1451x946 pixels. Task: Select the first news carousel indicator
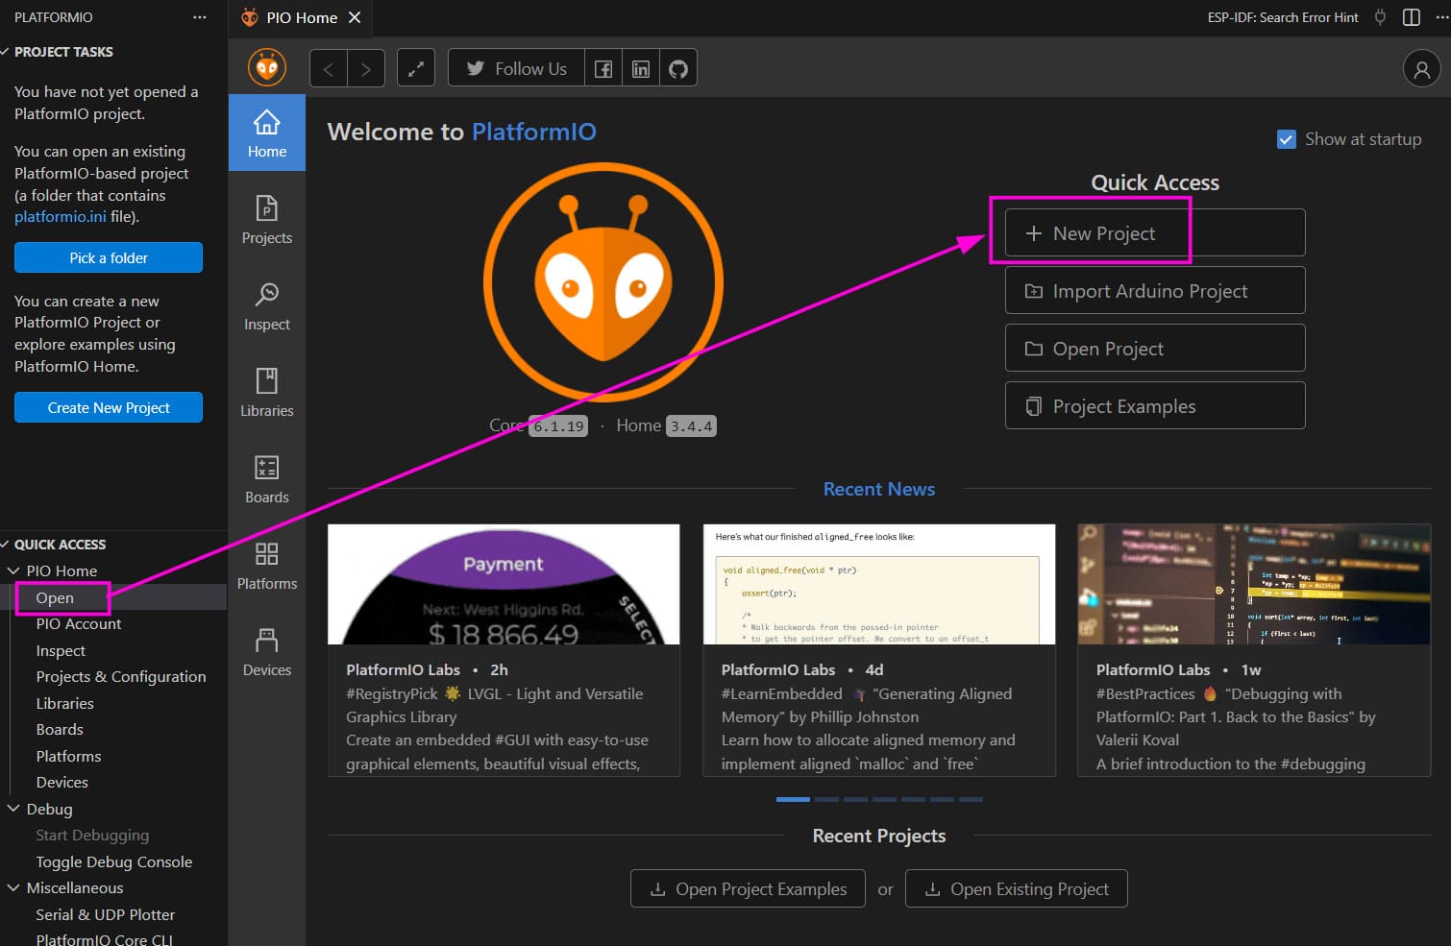coord(793,799)
